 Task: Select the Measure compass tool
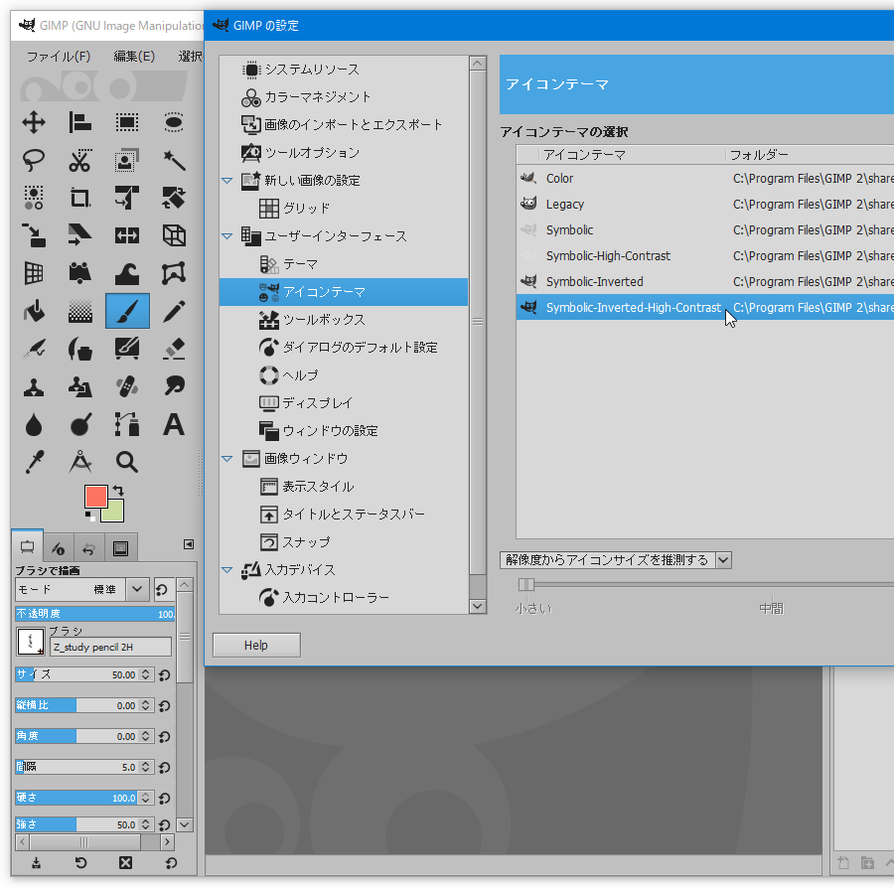(x=79, y=462)
